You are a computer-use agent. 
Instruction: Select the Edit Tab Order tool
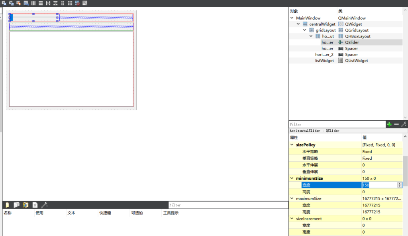[x=26, y=3]
